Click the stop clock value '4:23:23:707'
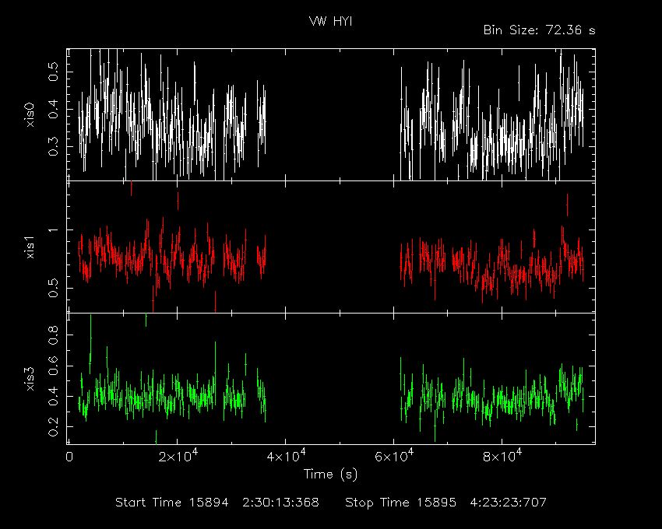The width and height of the screenshot is (662, 529). pyautogui.click(x=509, y=503)
